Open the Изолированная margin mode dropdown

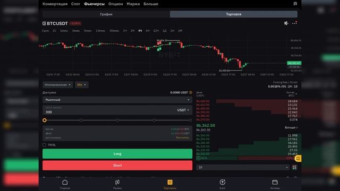tap(58, 85)
